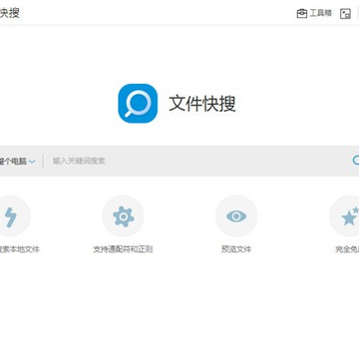Click the lightning bolt local files icon
The image size is (359, 359).
click(x=11, y=216)
